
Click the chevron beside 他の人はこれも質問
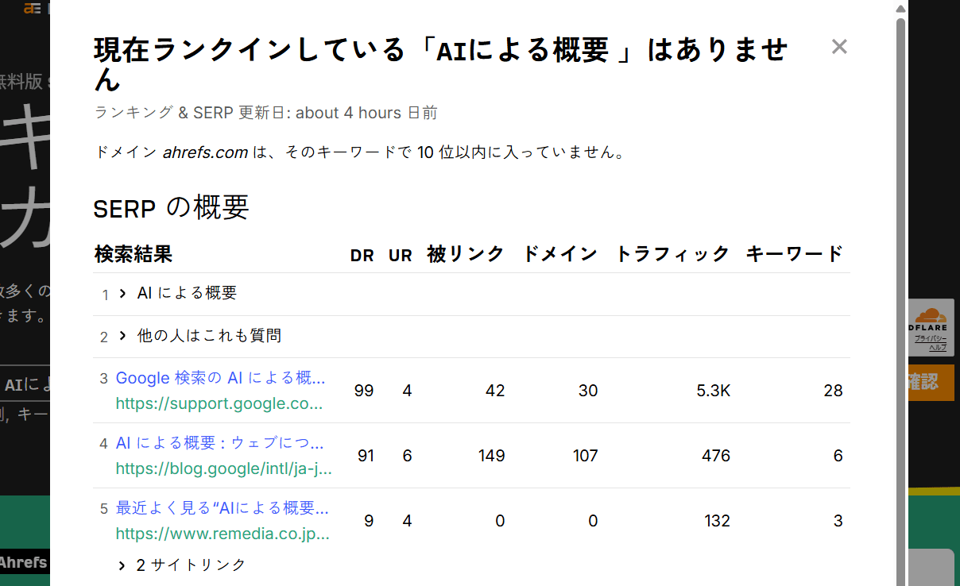[121, 336]
